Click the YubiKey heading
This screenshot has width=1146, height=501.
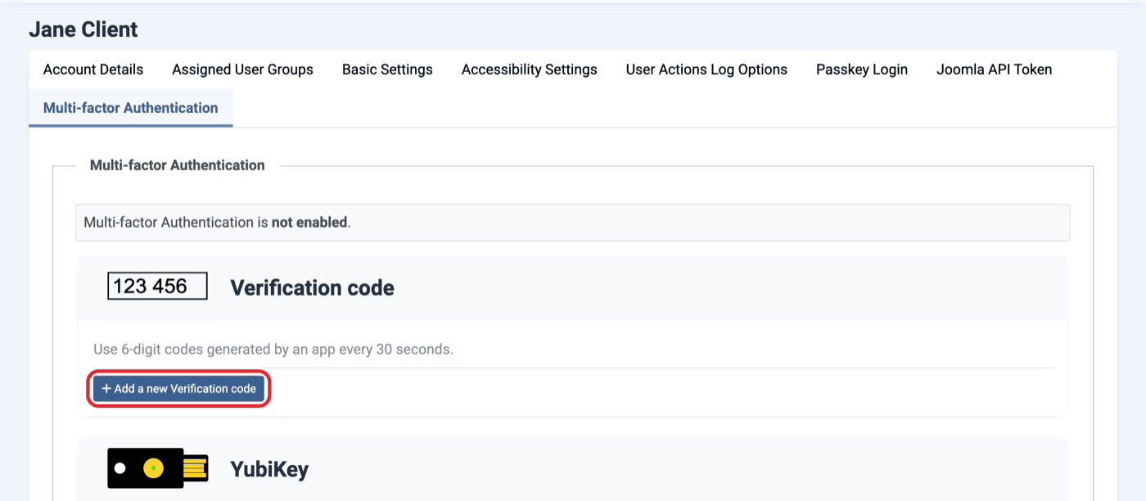[269, 470]
